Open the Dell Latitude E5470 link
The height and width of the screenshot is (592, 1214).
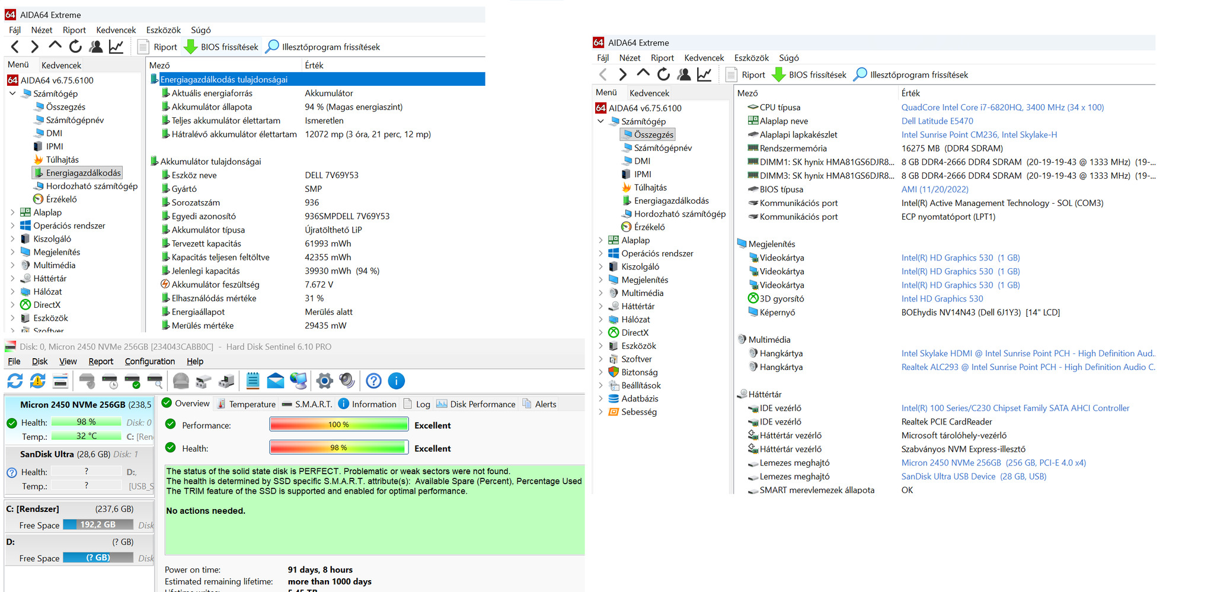click(x=937, y=121)
